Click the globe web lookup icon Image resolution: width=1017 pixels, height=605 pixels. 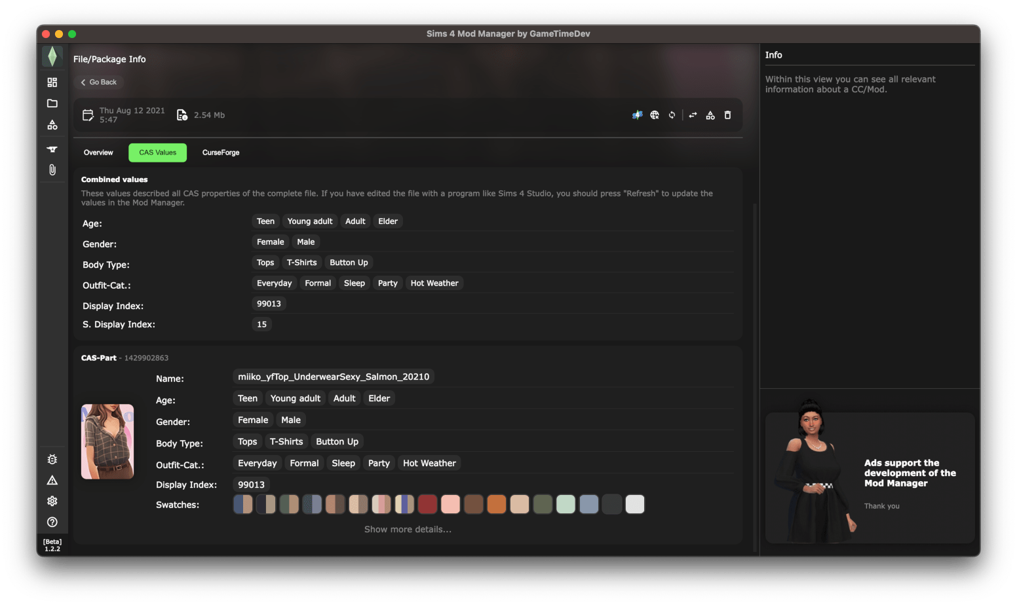coord(655,115)
